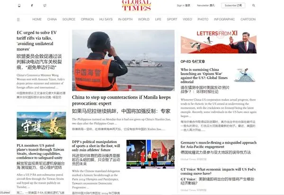Go to Global Times logo homepage
This screenshot has width=284, height=195.
(137, 5)
